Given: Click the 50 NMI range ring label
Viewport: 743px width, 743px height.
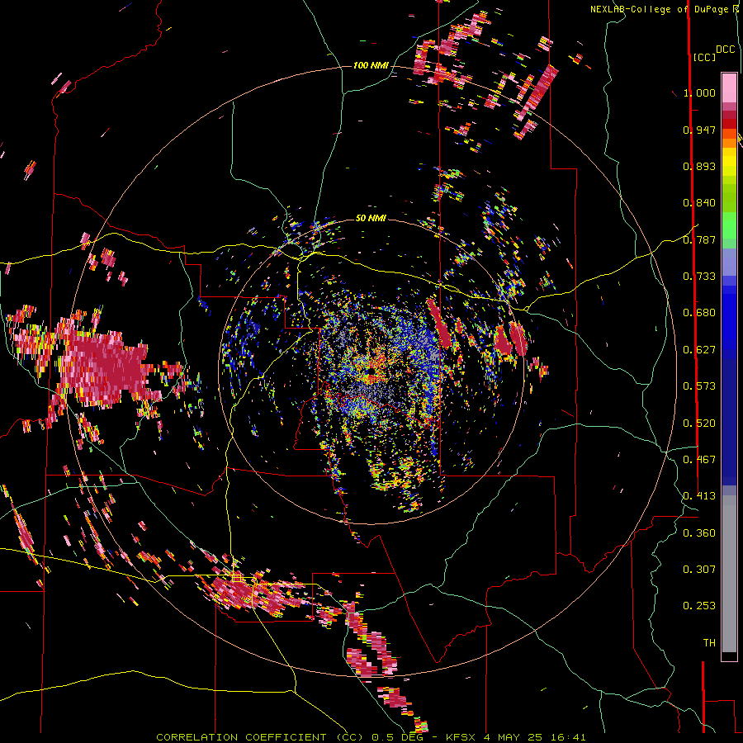Looking at the screenshot, I should tap(371, 218).
